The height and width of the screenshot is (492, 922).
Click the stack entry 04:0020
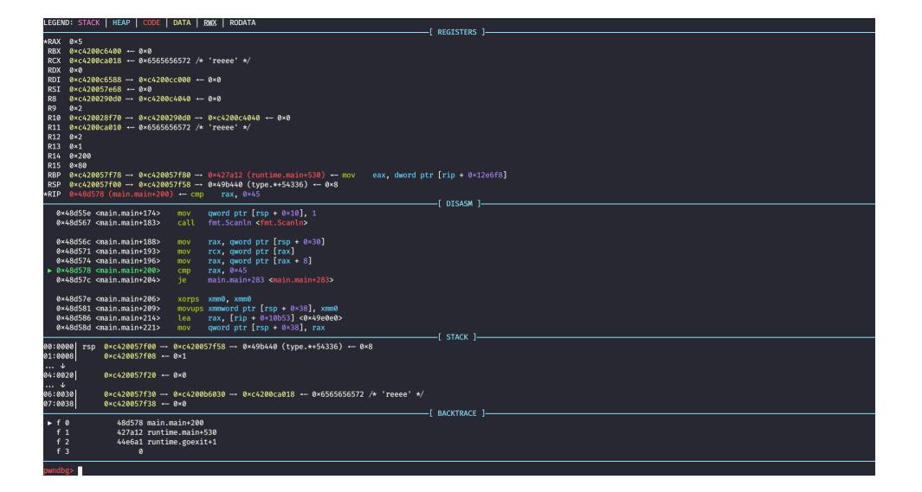[115, 375]
